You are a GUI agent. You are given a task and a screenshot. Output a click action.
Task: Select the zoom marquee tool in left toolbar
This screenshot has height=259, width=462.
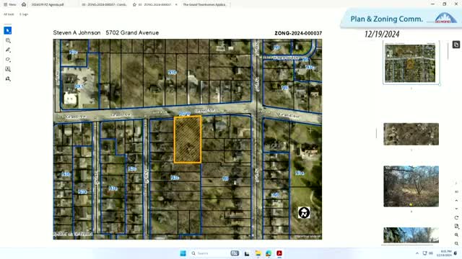[8, 40]
